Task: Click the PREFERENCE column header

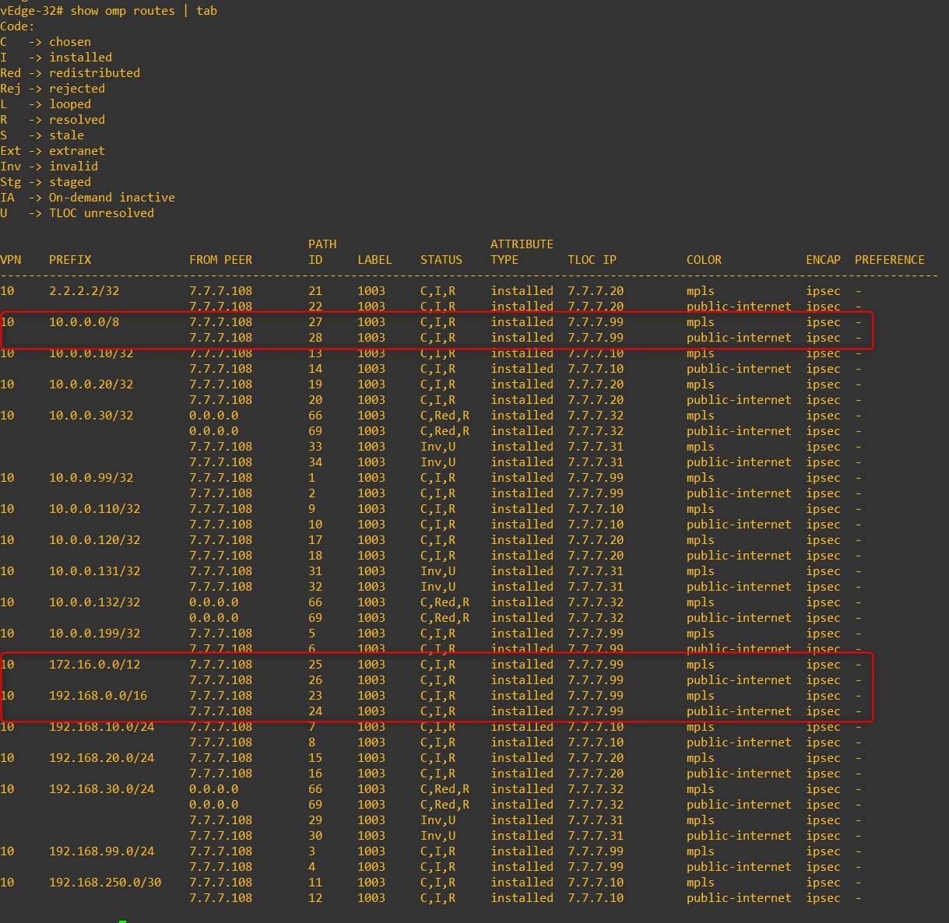Action: point(889,260)
